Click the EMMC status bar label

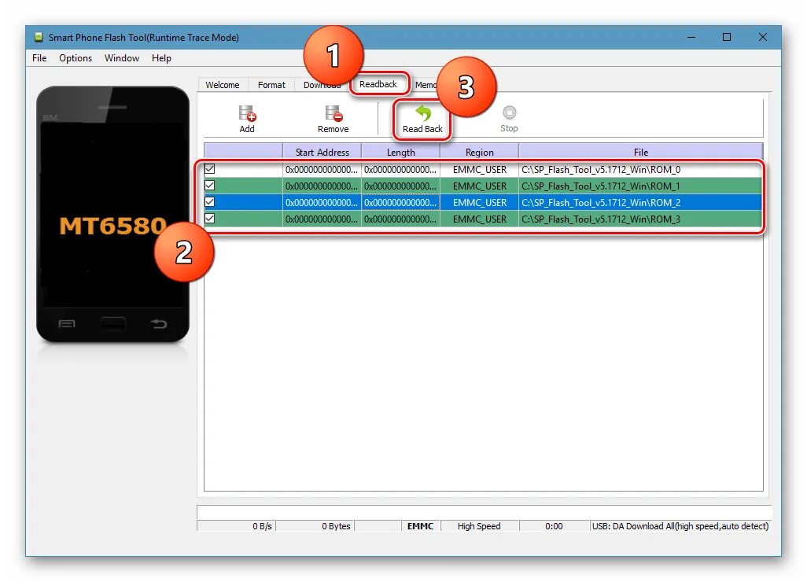[x=421, y=526]
